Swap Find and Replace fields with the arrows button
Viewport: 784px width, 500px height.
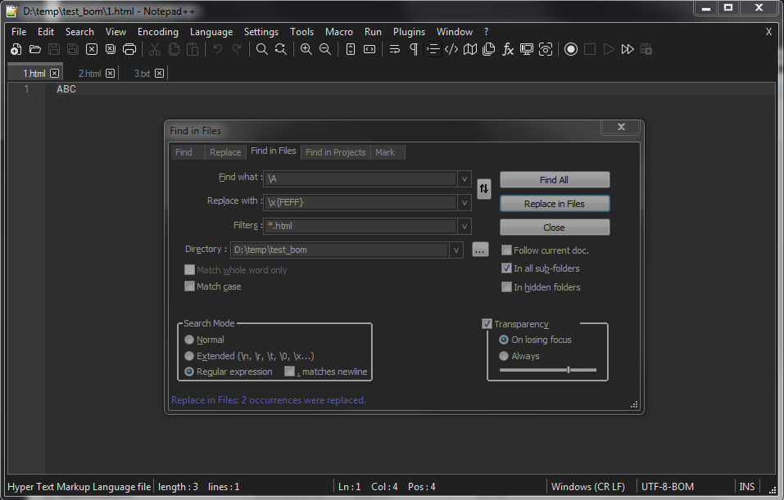[x=484, y=189]
